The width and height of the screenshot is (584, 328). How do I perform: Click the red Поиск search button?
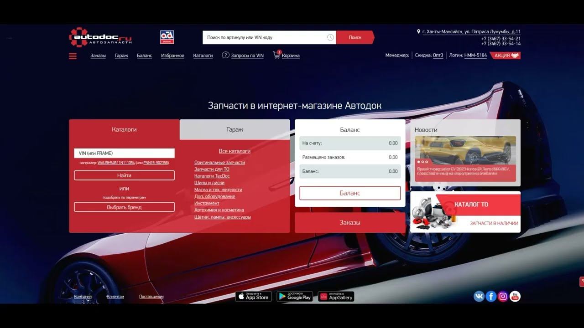coord(355,37)
